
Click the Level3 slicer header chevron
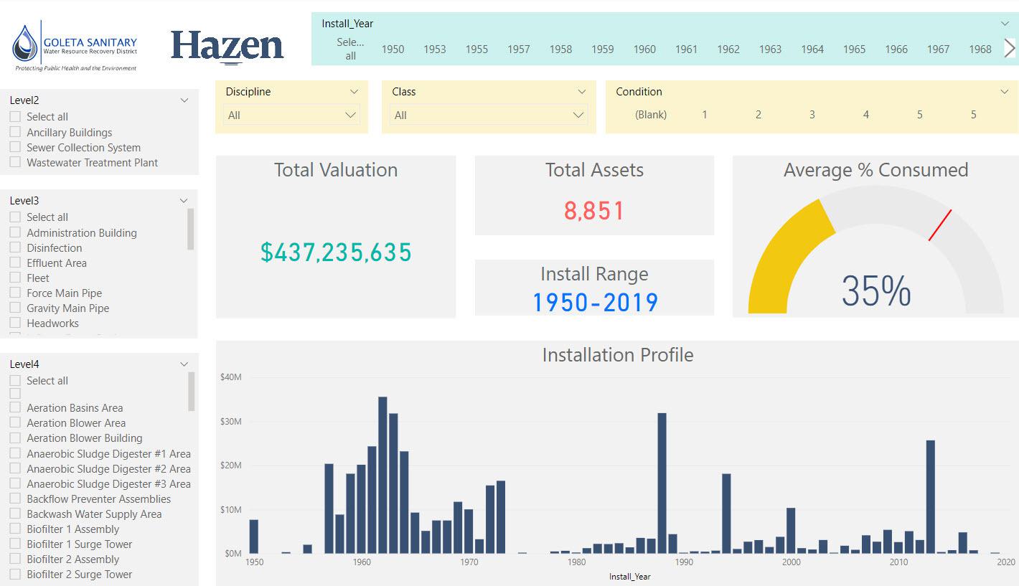pyautogui.click(x=184, y=201)
